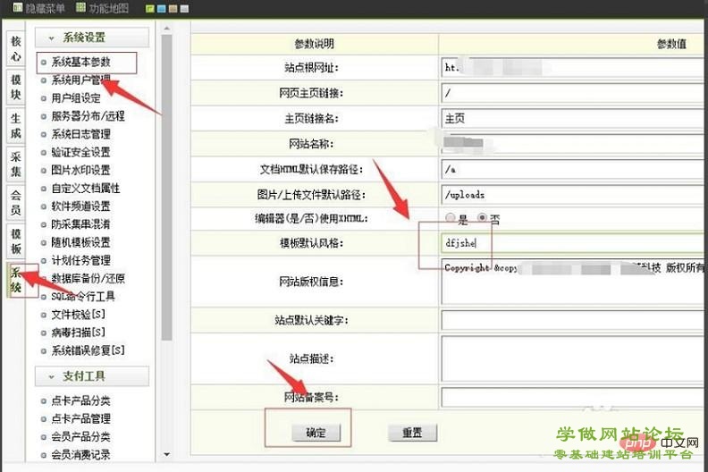
Task: Click the 图片/上传文件默认路径 input field
Action: pyautogui.click(x=574, y=195)
